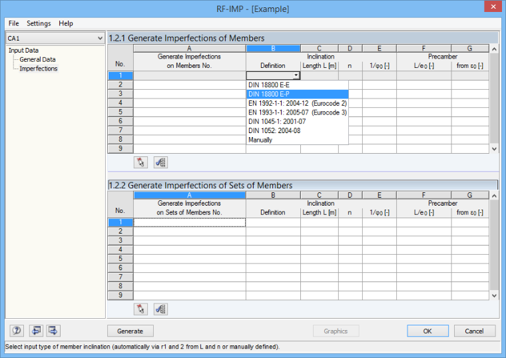Select General Data in navigator tree
Screen dimensions: 506x358
click(x=37, y=59)
